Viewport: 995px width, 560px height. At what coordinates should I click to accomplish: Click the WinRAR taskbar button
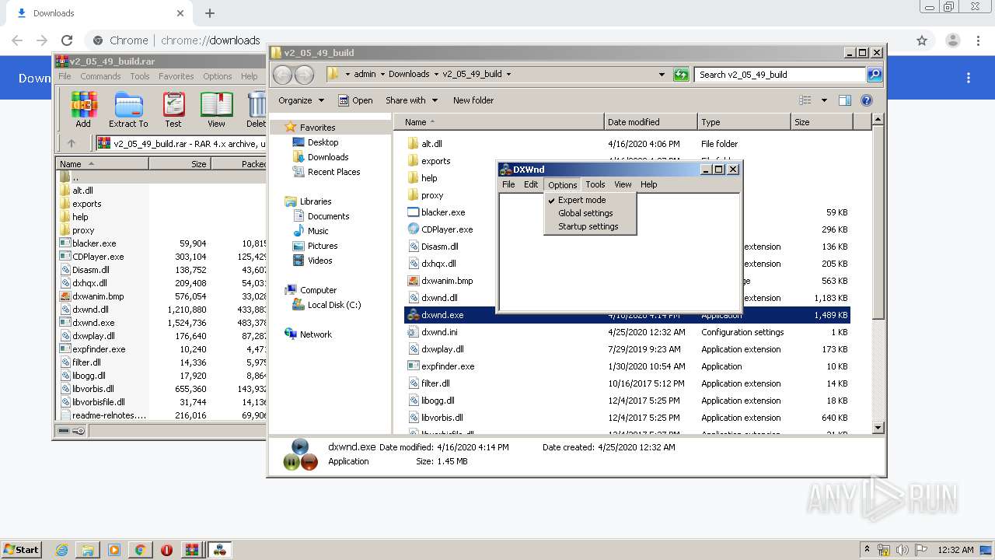(192, 550)
